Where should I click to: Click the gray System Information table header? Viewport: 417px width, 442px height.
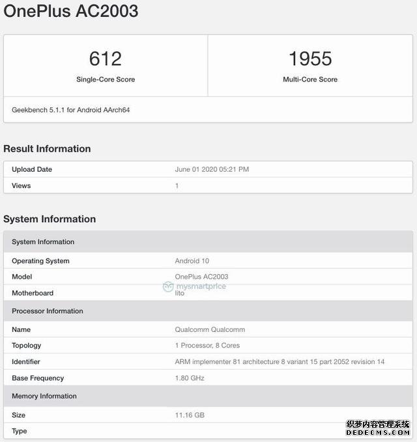tap(208, 242)
